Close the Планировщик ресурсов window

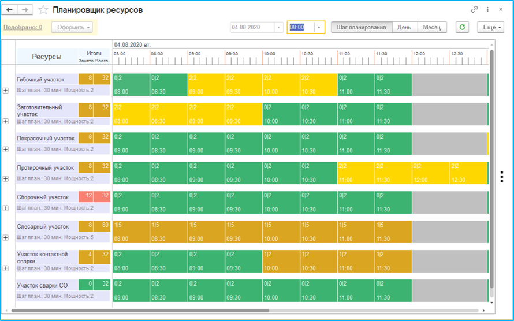[501, 9]
